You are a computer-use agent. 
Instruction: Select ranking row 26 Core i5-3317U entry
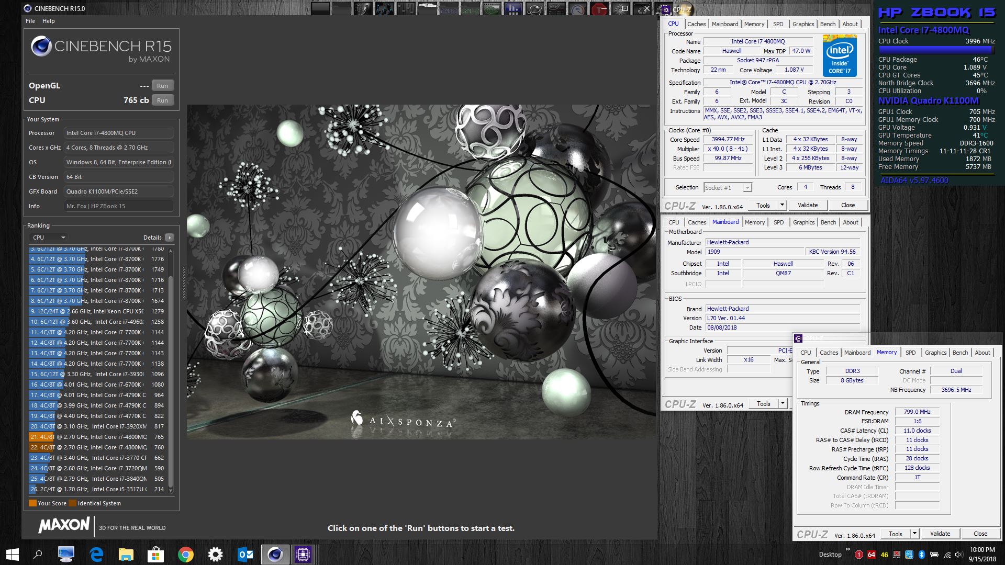tap(97, 489)
